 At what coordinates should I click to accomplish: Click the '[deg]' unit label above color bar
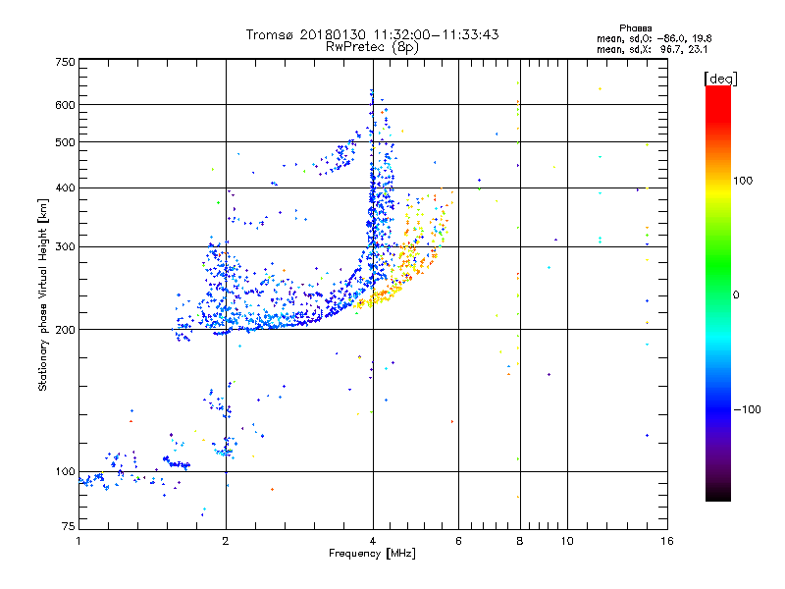click(720, 79)
